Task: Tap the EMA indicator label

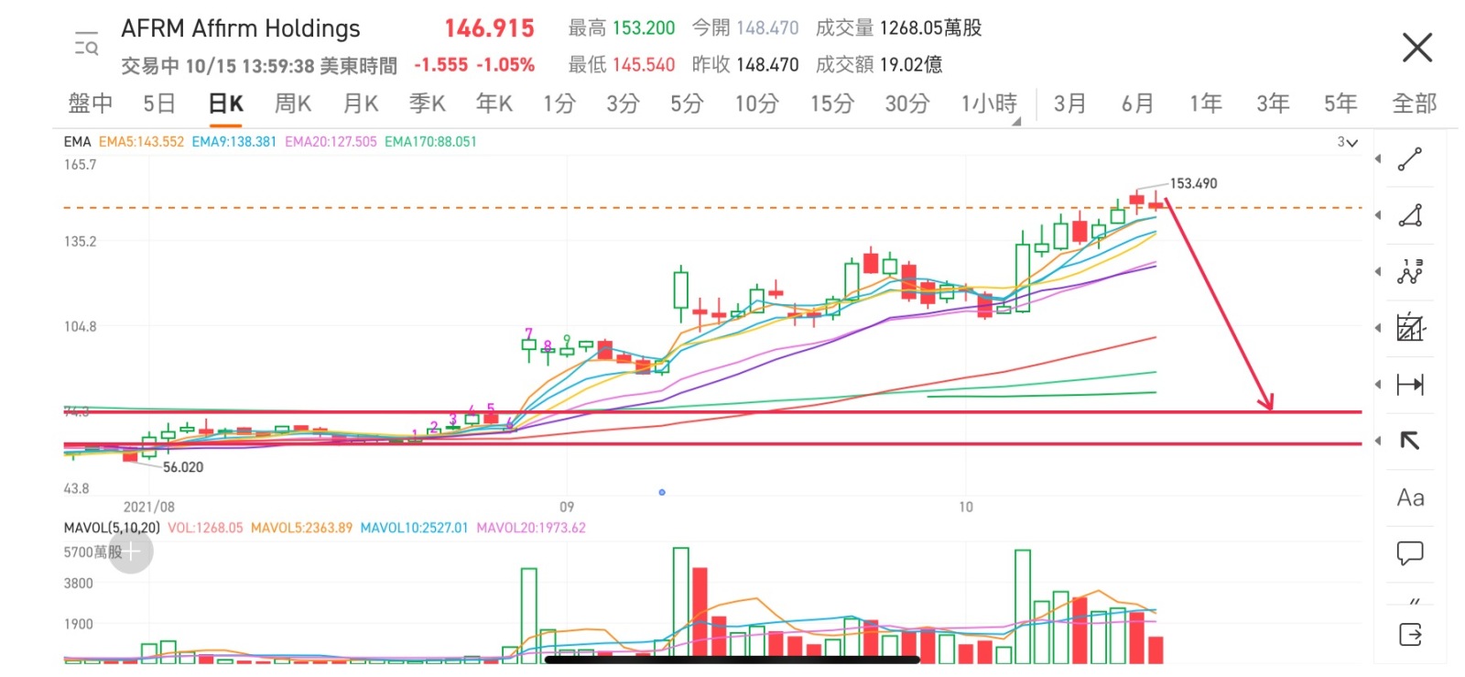Action: 78,142
